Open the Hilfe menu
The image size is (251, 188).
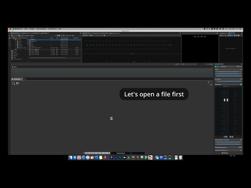60,29
